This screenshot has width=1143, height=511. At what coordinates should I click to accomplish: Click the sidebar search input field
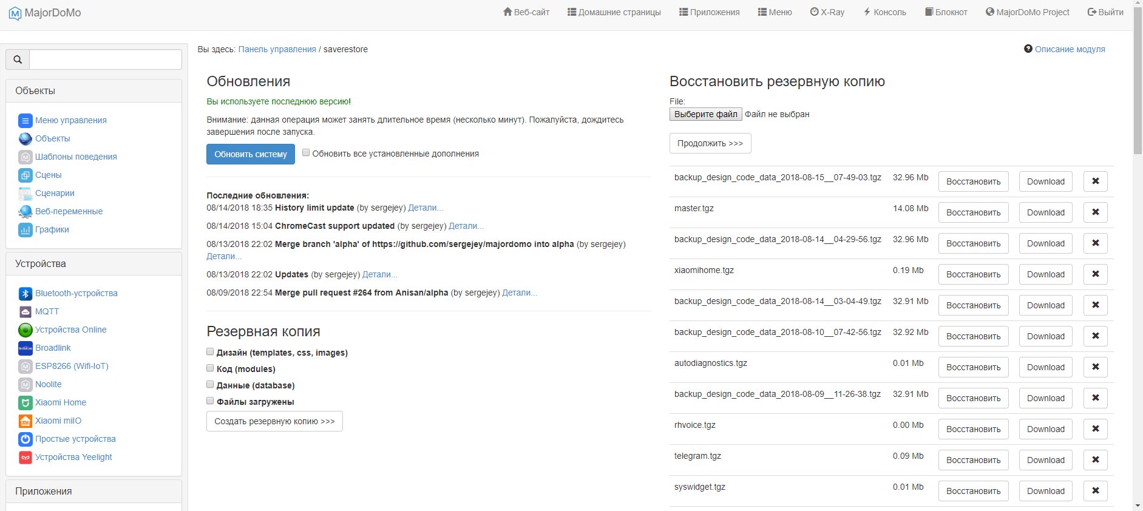pyautogui.click(x=106, y=59)
